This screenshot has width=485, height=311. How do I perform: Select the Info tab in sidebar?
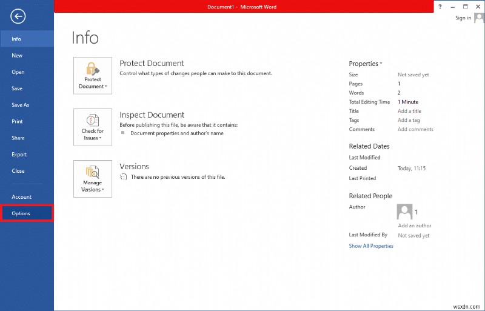pos(16,39)
